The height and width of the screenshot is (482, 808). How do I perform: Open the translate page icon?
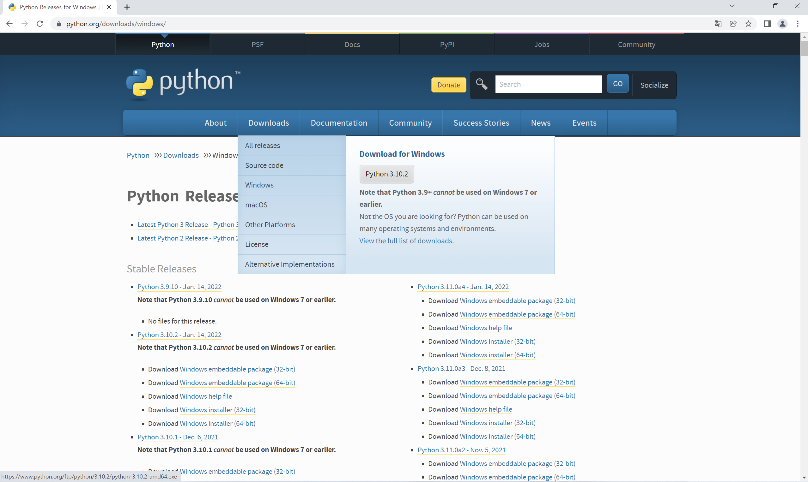718,24
